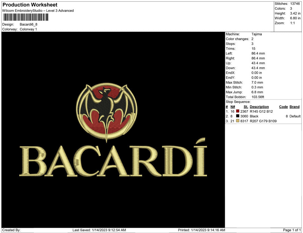Click the Trims value '15'

253,49
